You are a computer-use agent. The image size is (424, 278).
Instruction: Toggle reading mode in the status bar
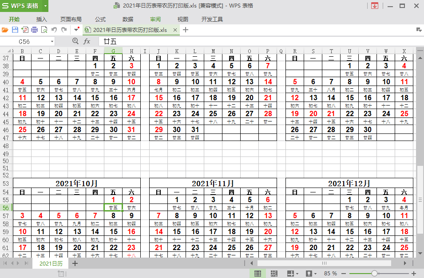[309, 274]
